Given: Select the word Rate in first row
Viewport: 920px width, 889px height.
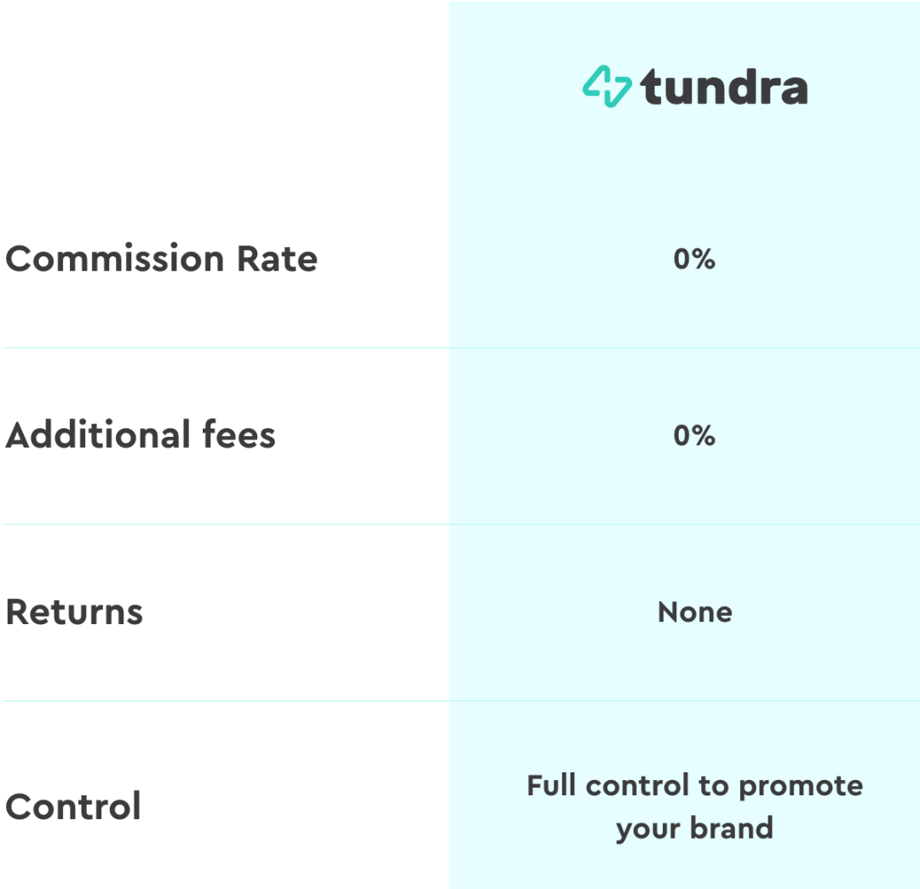Looking at the screenshot, I should [277, 259].
